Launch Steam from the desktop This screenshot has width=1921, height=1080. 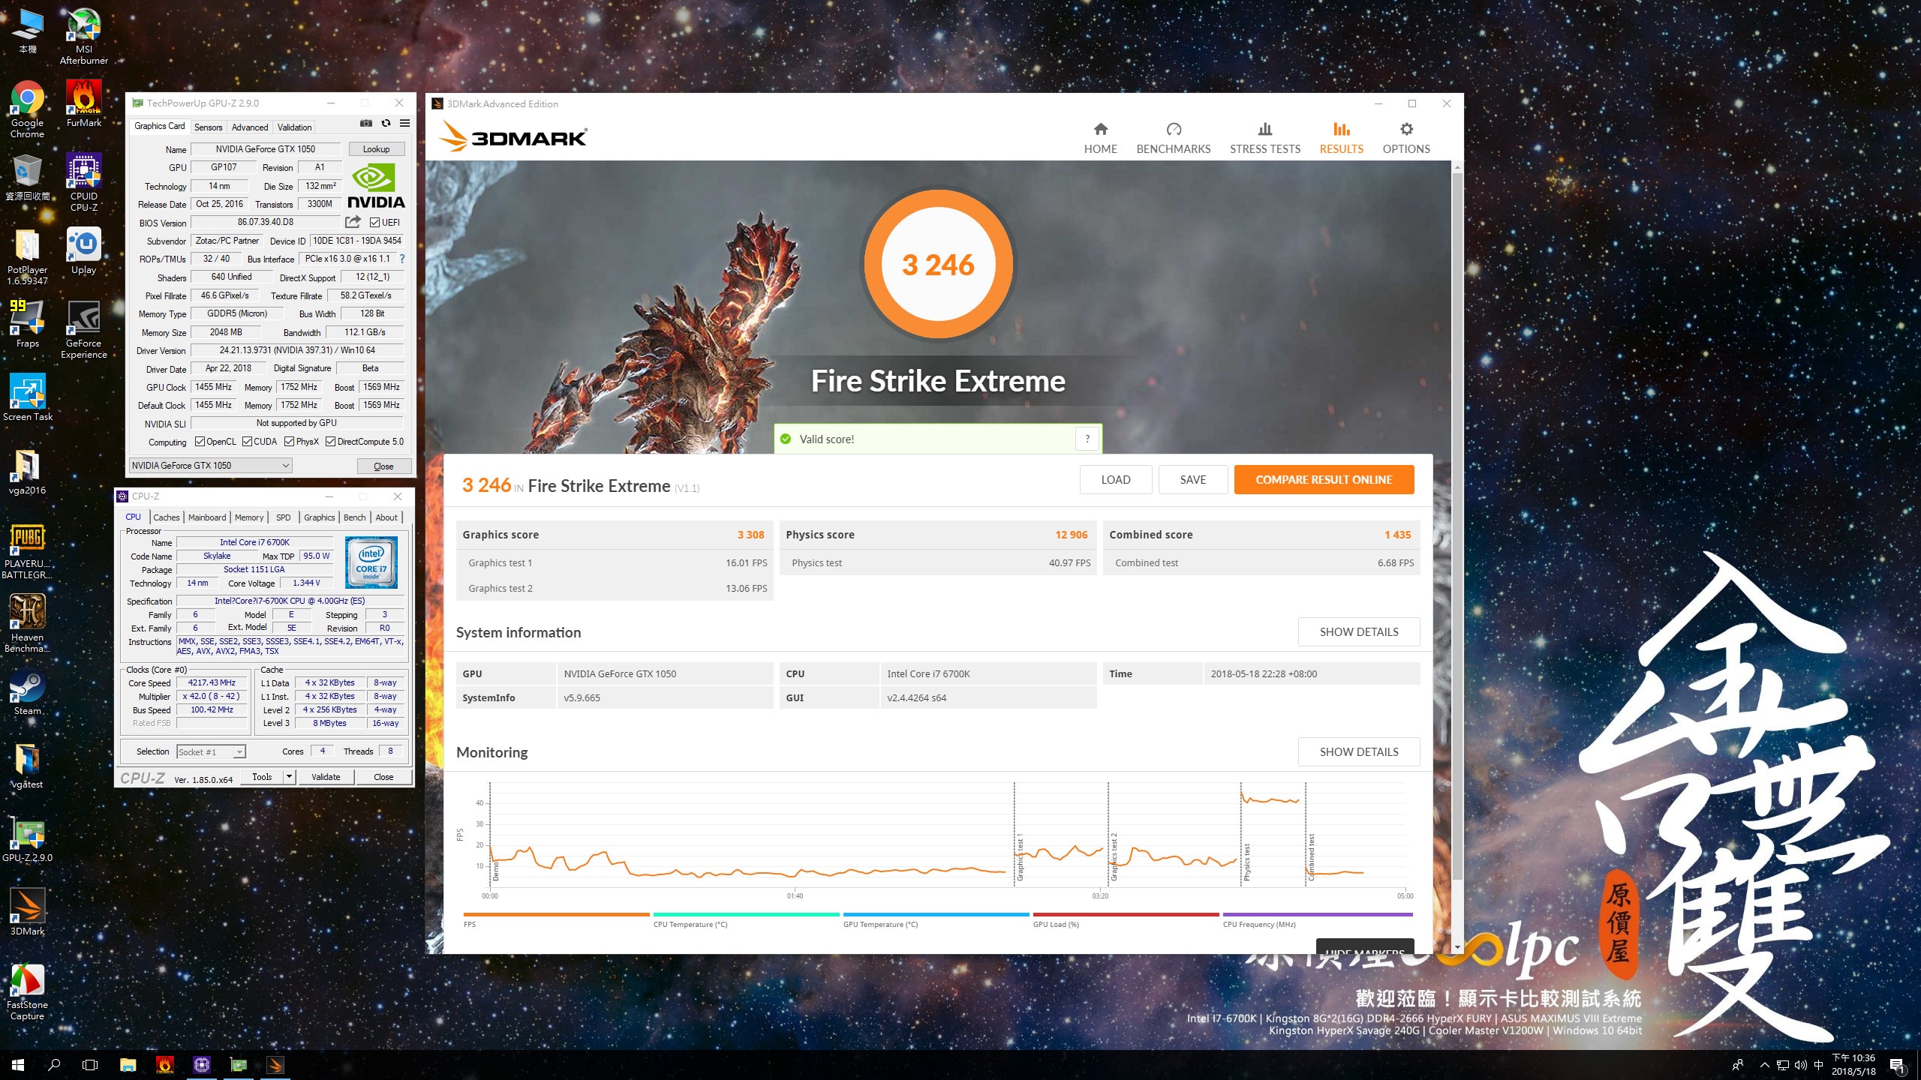point(27,691)
